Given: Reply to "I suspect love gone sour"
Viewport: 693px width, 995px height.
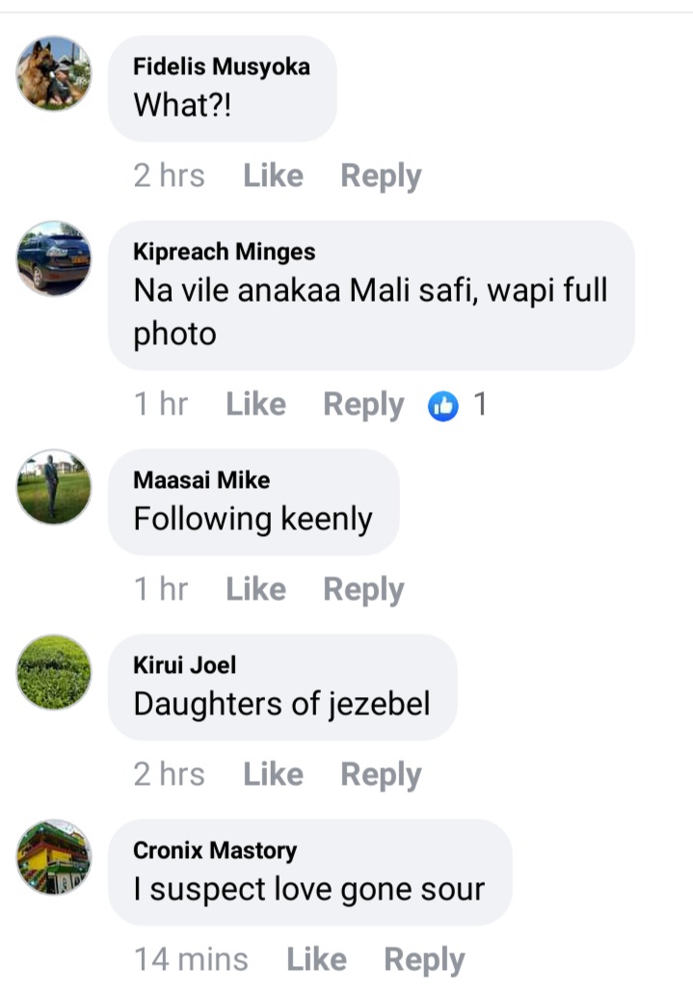Looking at the screenshot, I should (x=424, y=960).
